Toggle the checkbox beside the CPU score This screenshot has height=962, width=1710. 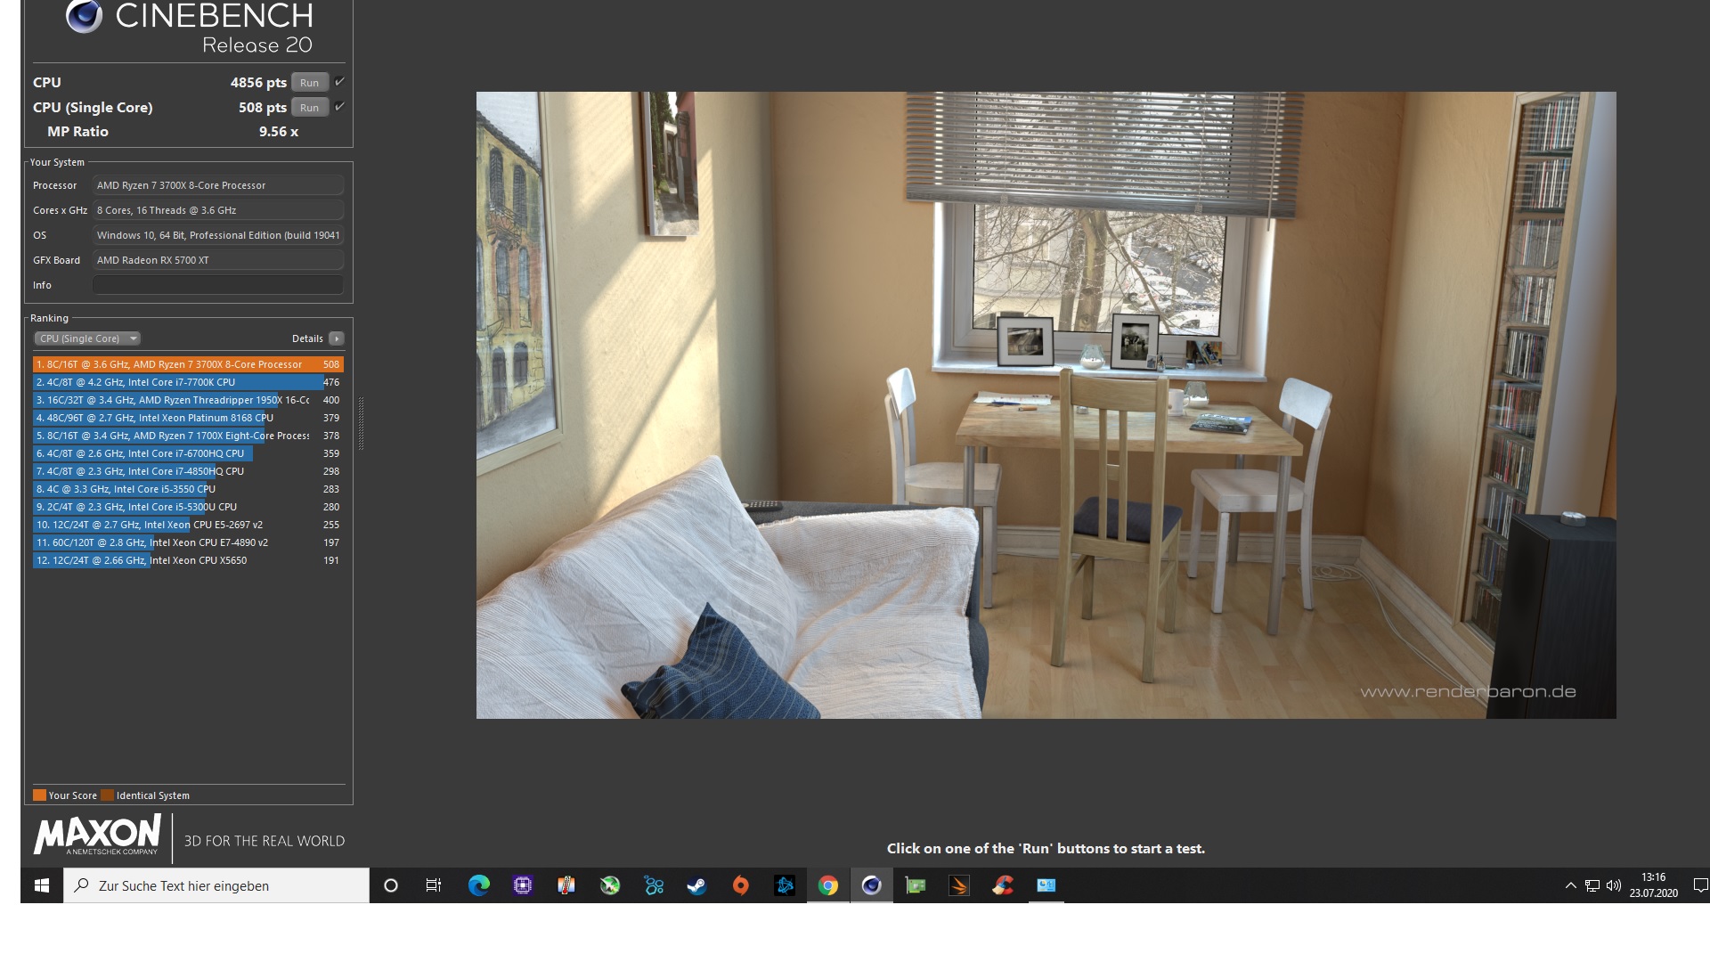coord(339,82)
